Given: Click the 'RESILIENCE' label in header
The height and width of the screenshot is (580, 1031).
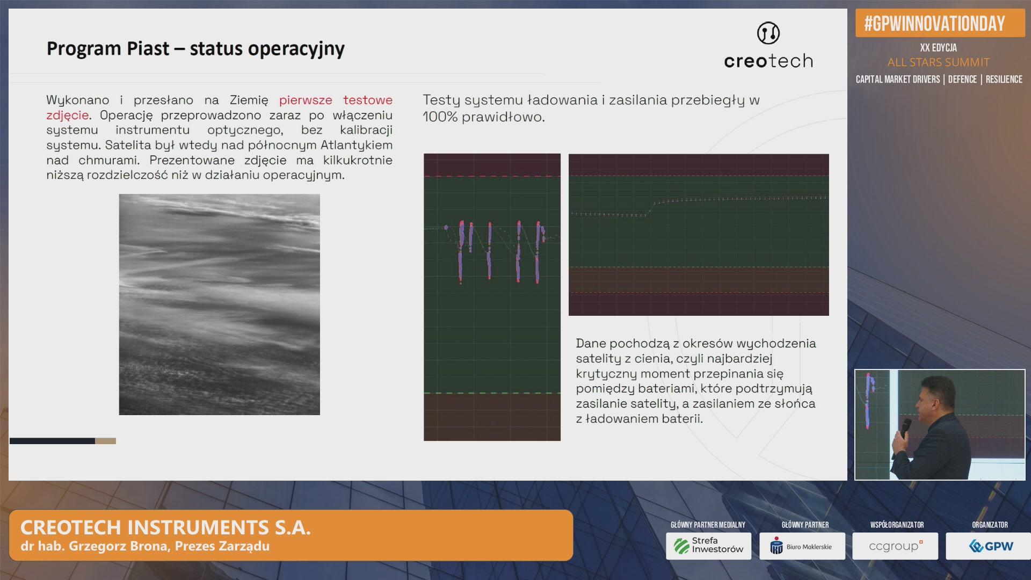Looking at the screenshot, I should coord(1003,79).
